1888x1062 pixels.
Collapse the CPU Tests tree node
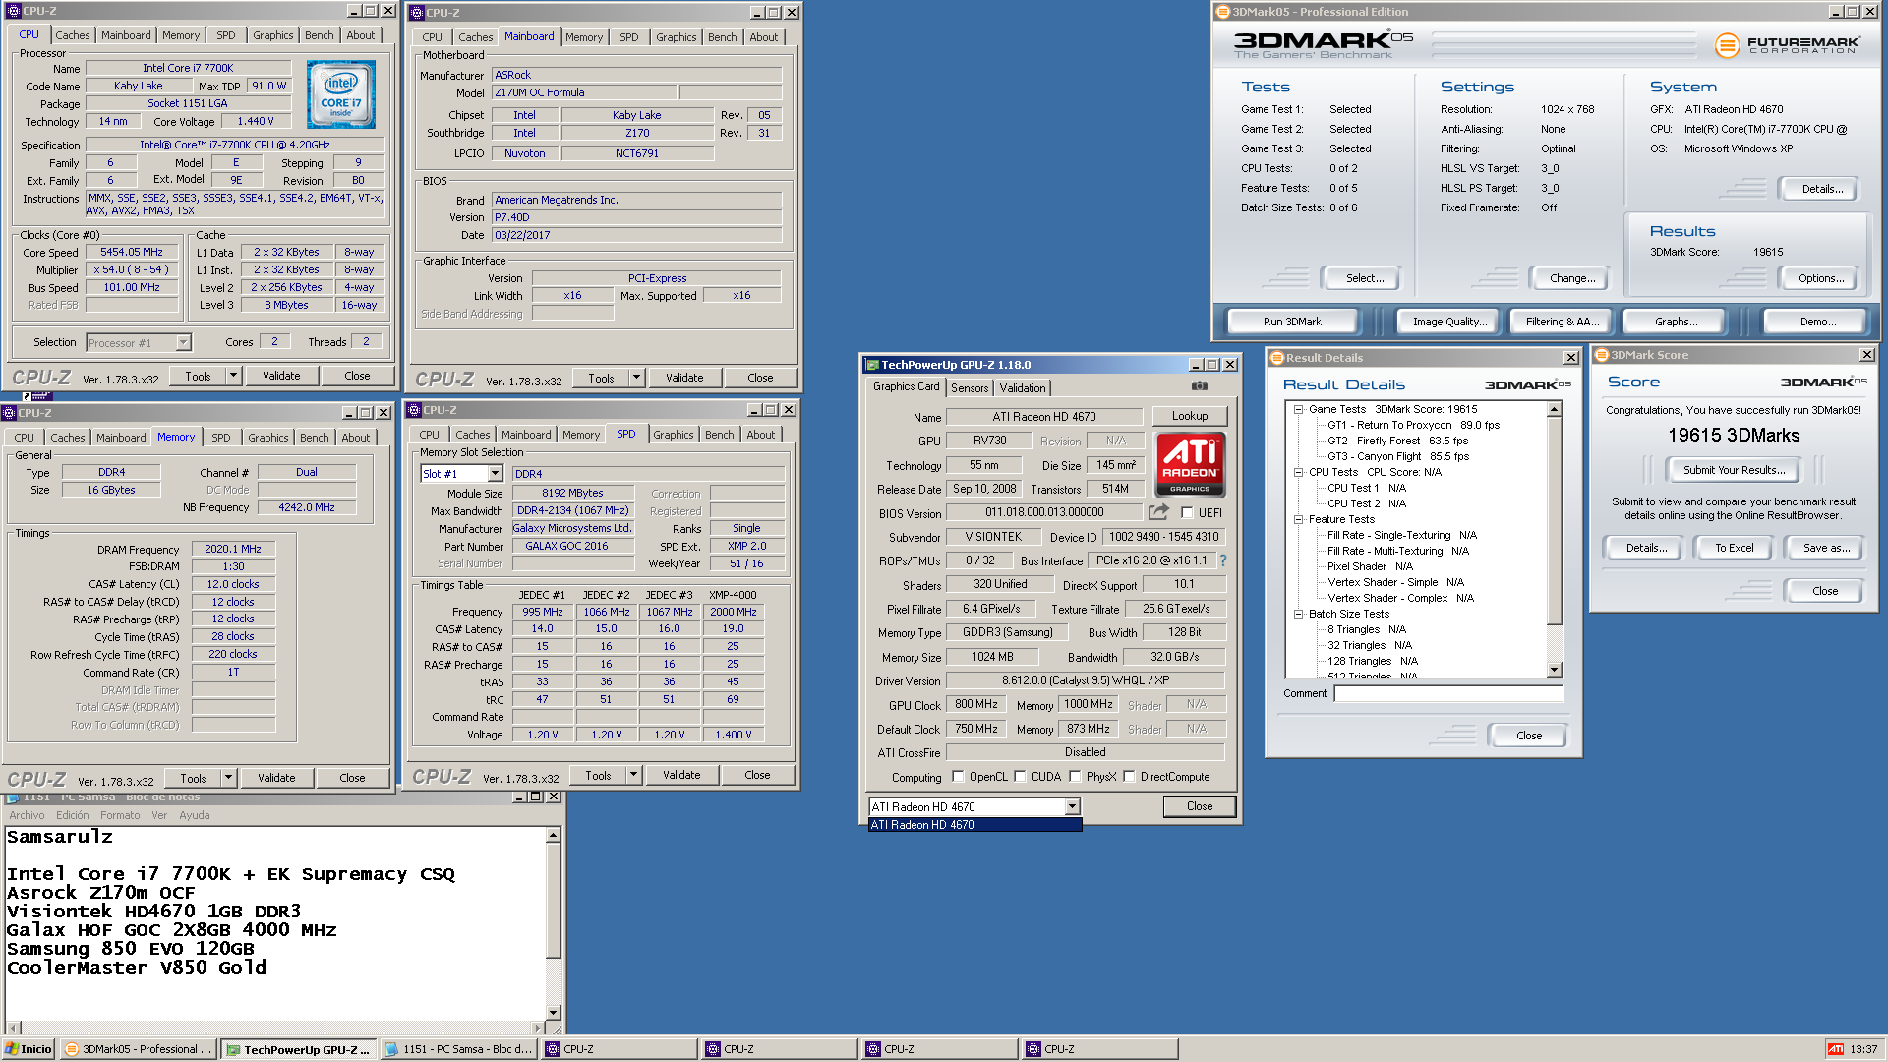pos(1298,473)
